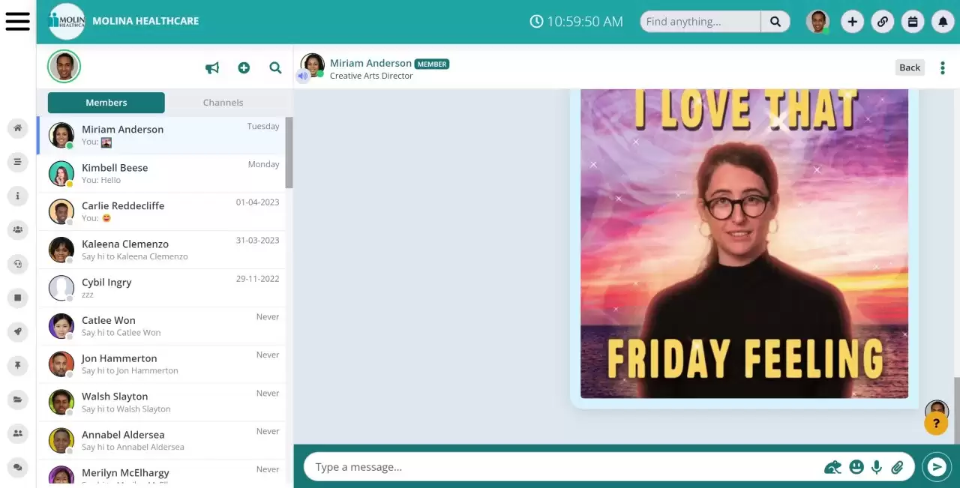Start a new chat with the plus icon
Image resolution: width=960 pixels, height=488 pixels.
click(x=244, y=67)
